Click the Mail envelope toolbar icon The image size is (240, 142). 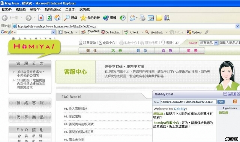[132, 18]
